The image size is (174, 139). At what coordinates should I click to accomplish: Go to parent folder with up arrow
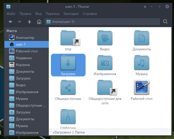[29, 22]
